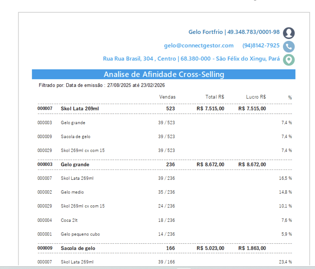Click the Gelo pequeno cubo row

[80, 234]
